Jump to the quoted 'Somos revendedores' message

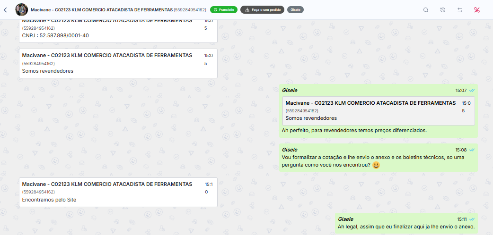[378, 111]
